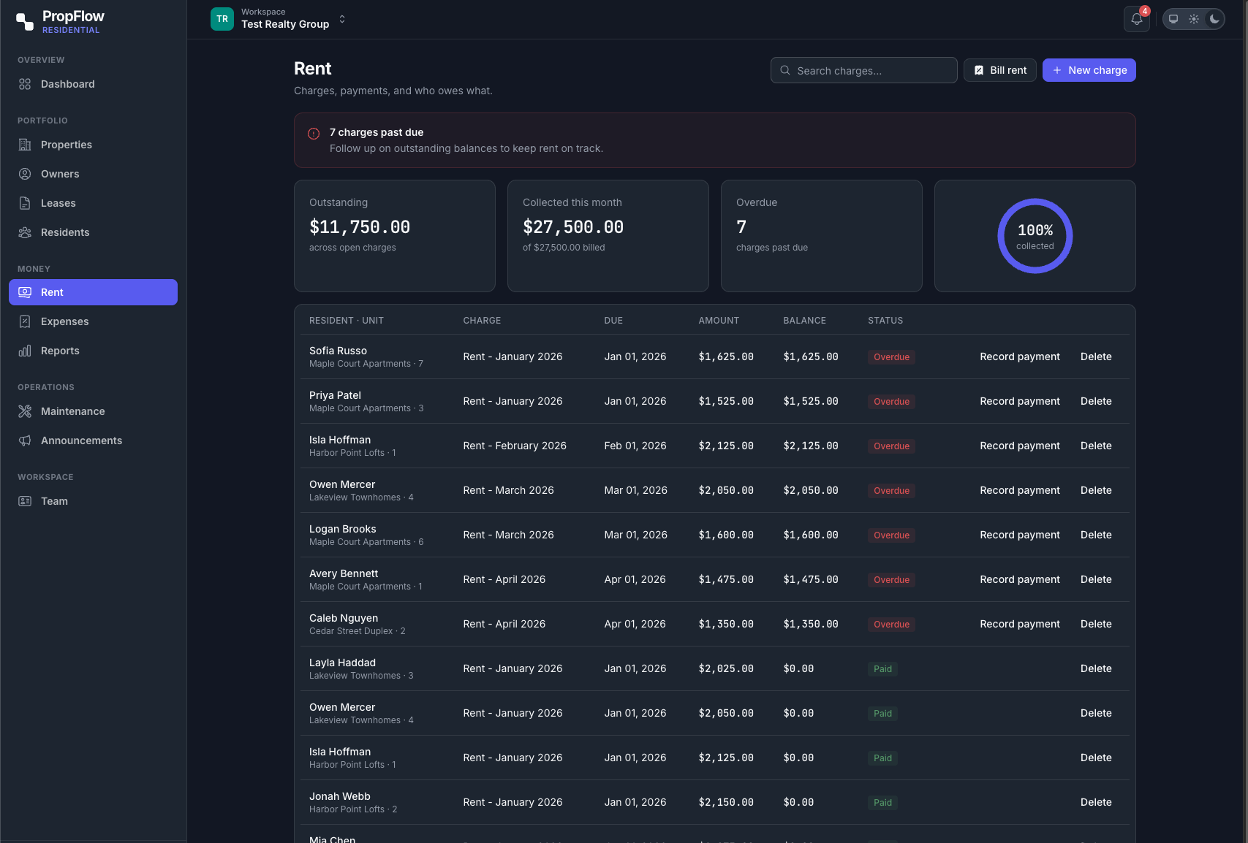Click the past due alert warning icon

[x=314, y=134]
